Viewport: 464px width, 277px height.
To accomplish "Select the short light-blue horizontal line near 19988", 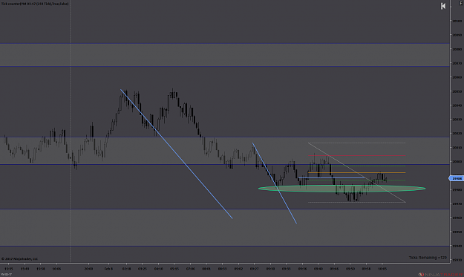I will pyautogui.click(x=331, y=177).
